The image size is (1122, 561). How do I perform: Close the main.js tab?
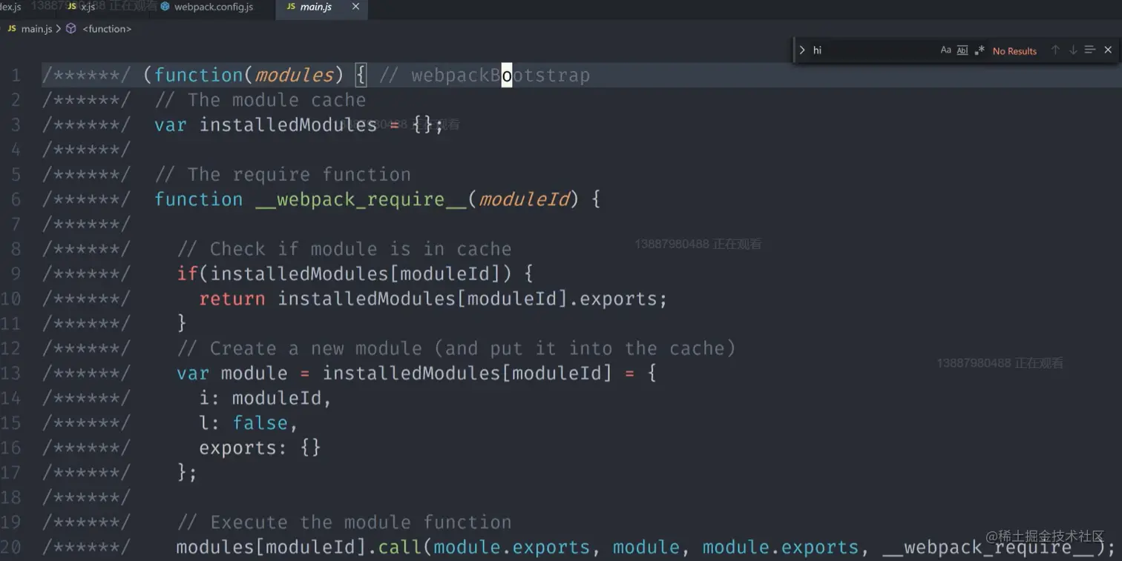(355, 7)
